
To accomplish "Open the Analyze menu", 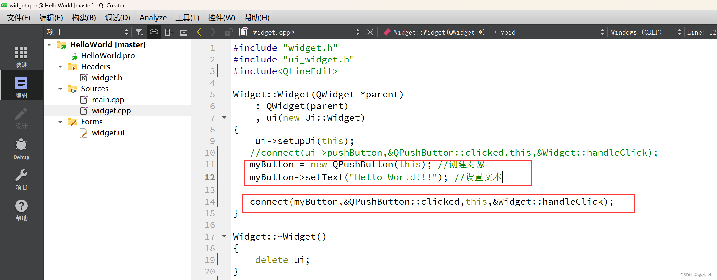I will 153,18.
